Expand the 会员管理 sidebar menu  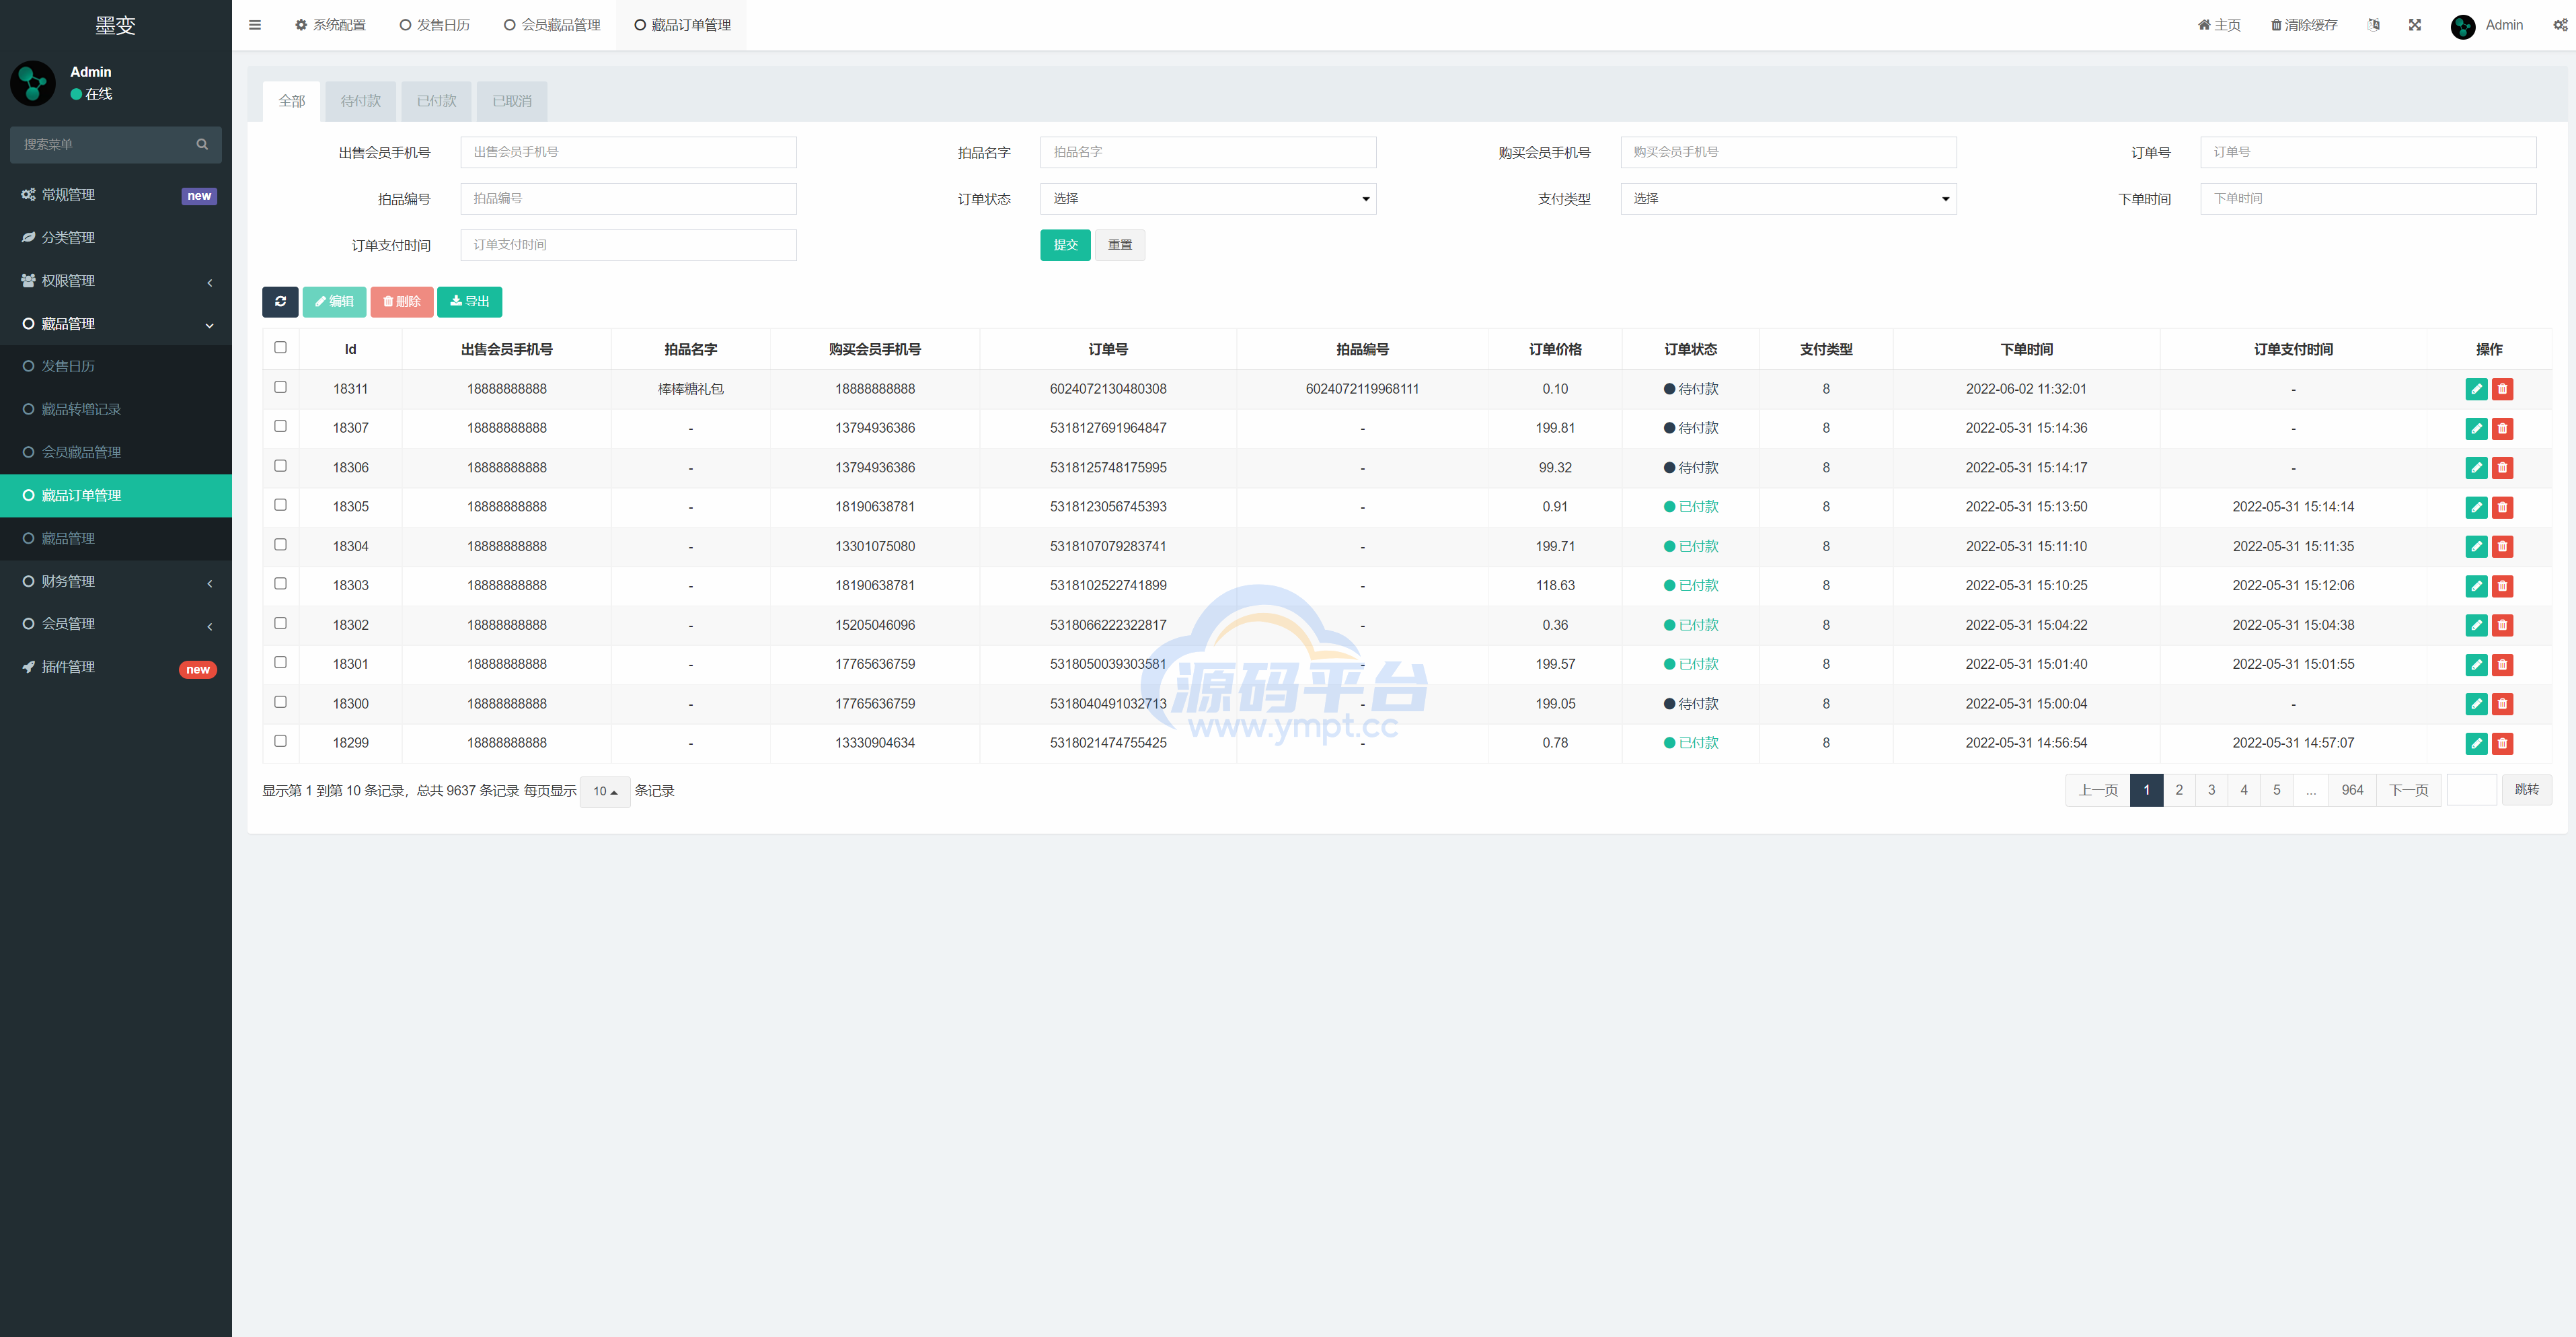pos(116,624)
